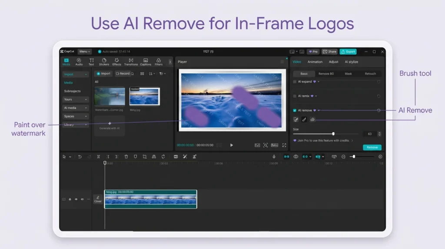Open the selection tool arrow dropdown
Screen dimensions: 445x249
70,157
